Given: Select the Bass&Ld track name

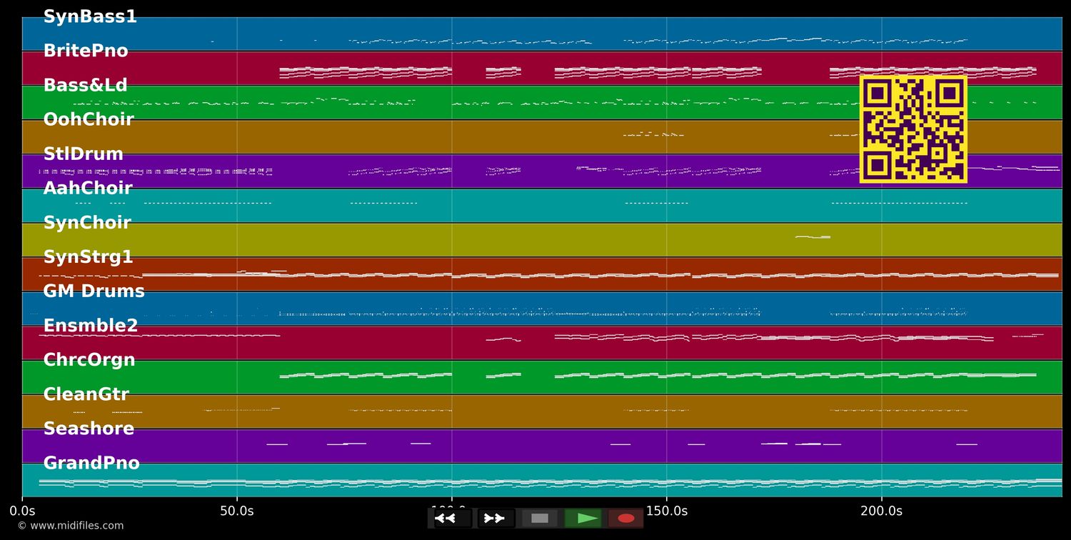Looking at the screenshot, I should [x=85, y=85].
